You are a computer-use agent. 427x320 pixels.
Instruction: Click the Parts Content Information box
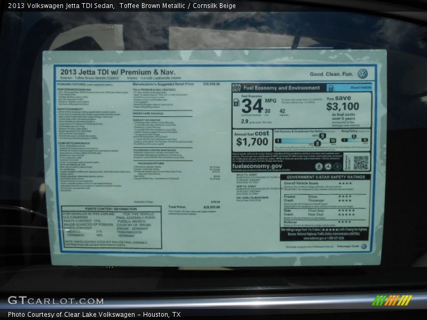[111, 227]
